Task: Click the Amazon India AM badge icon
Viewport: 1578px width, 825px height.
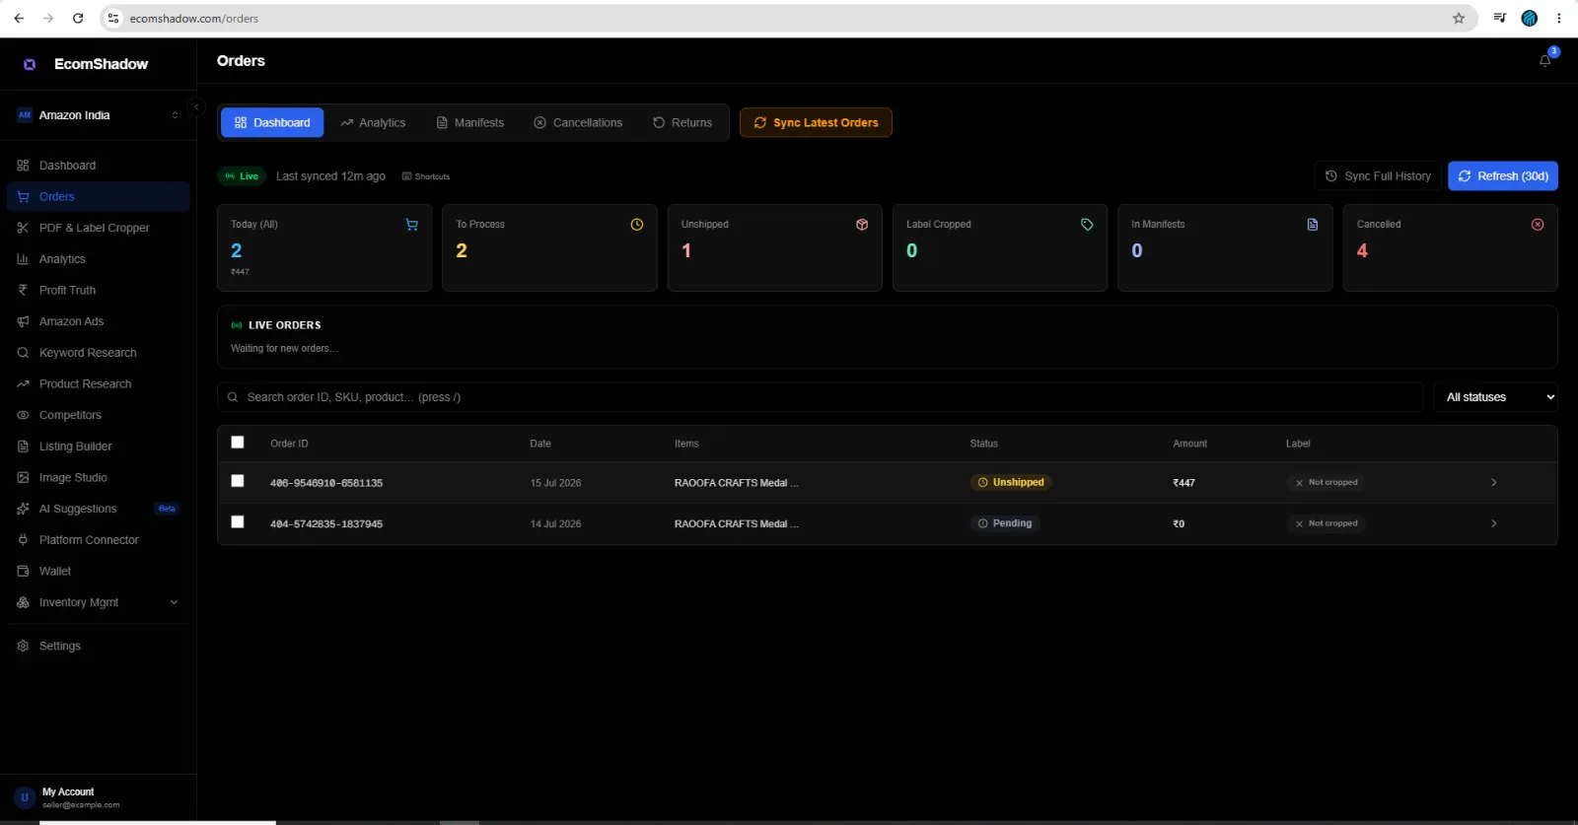Action: 25,115
